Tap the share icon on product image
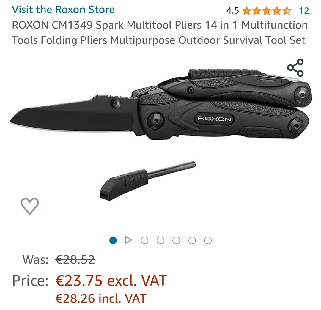The width and height of the screenshot is (321, 310). click(295, 67)
